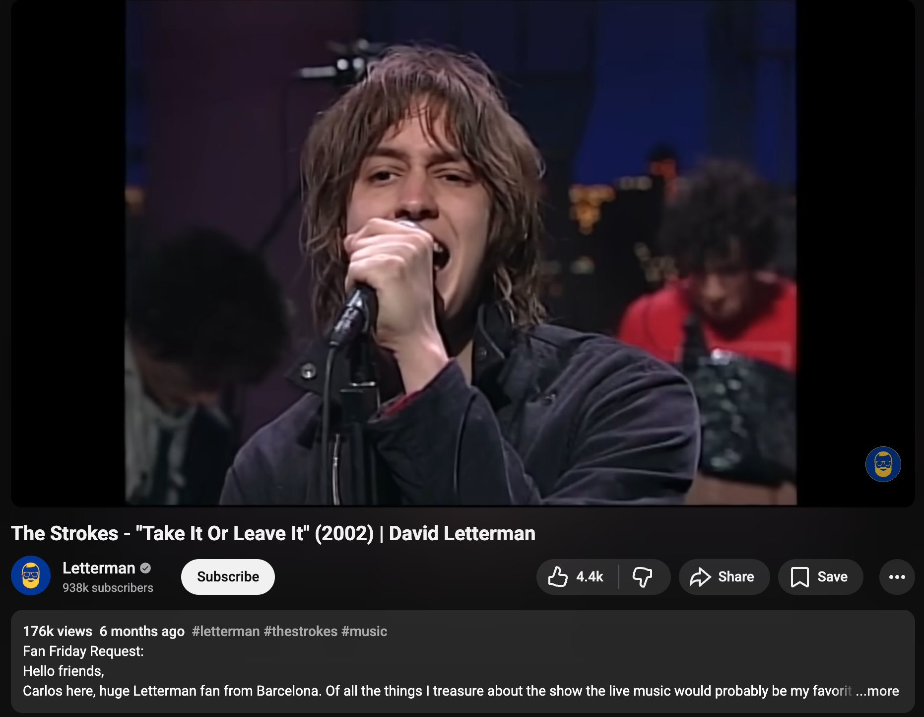
Task: Click the Share arrow icon
Action: tap(700, 577)
